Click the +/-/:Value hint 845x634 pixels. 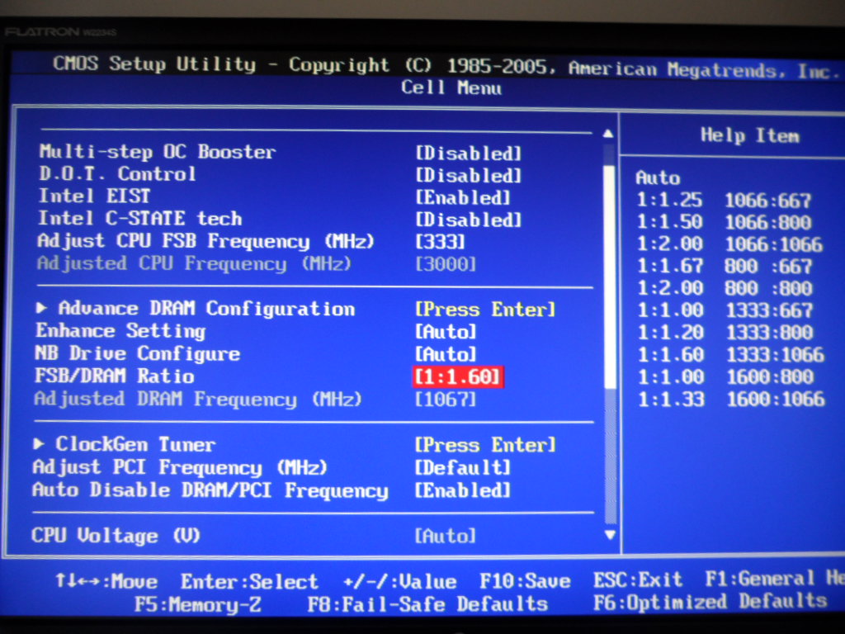pos(400,582)
